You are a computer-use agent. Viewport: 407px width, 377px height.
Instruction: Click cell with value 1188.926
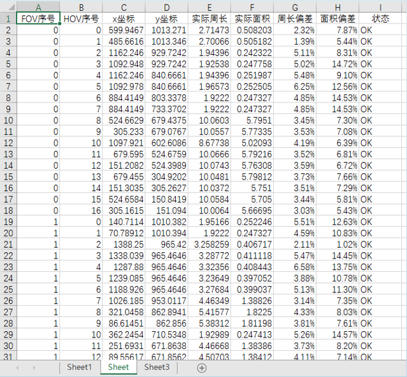coord(124,289)
